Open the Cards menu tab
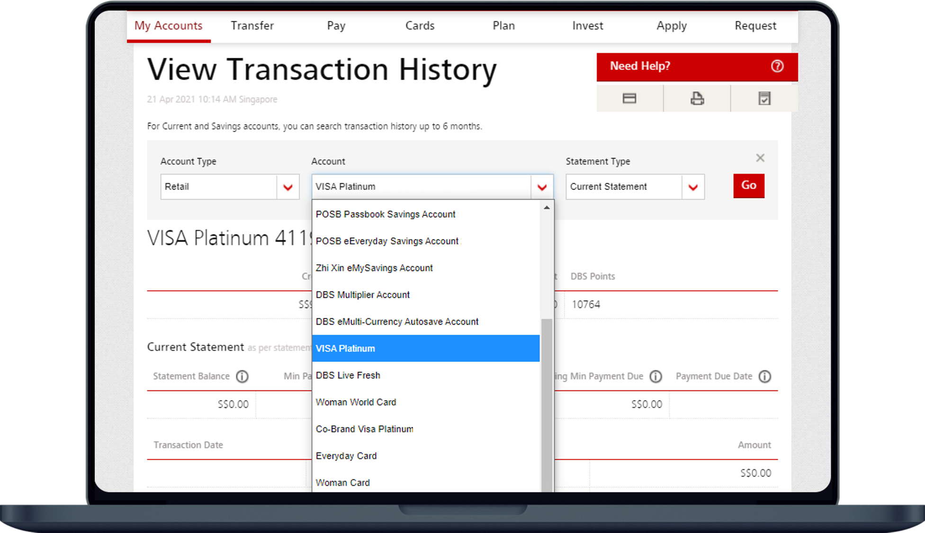Screen dimensions: 925x533 tap(420, 26)
